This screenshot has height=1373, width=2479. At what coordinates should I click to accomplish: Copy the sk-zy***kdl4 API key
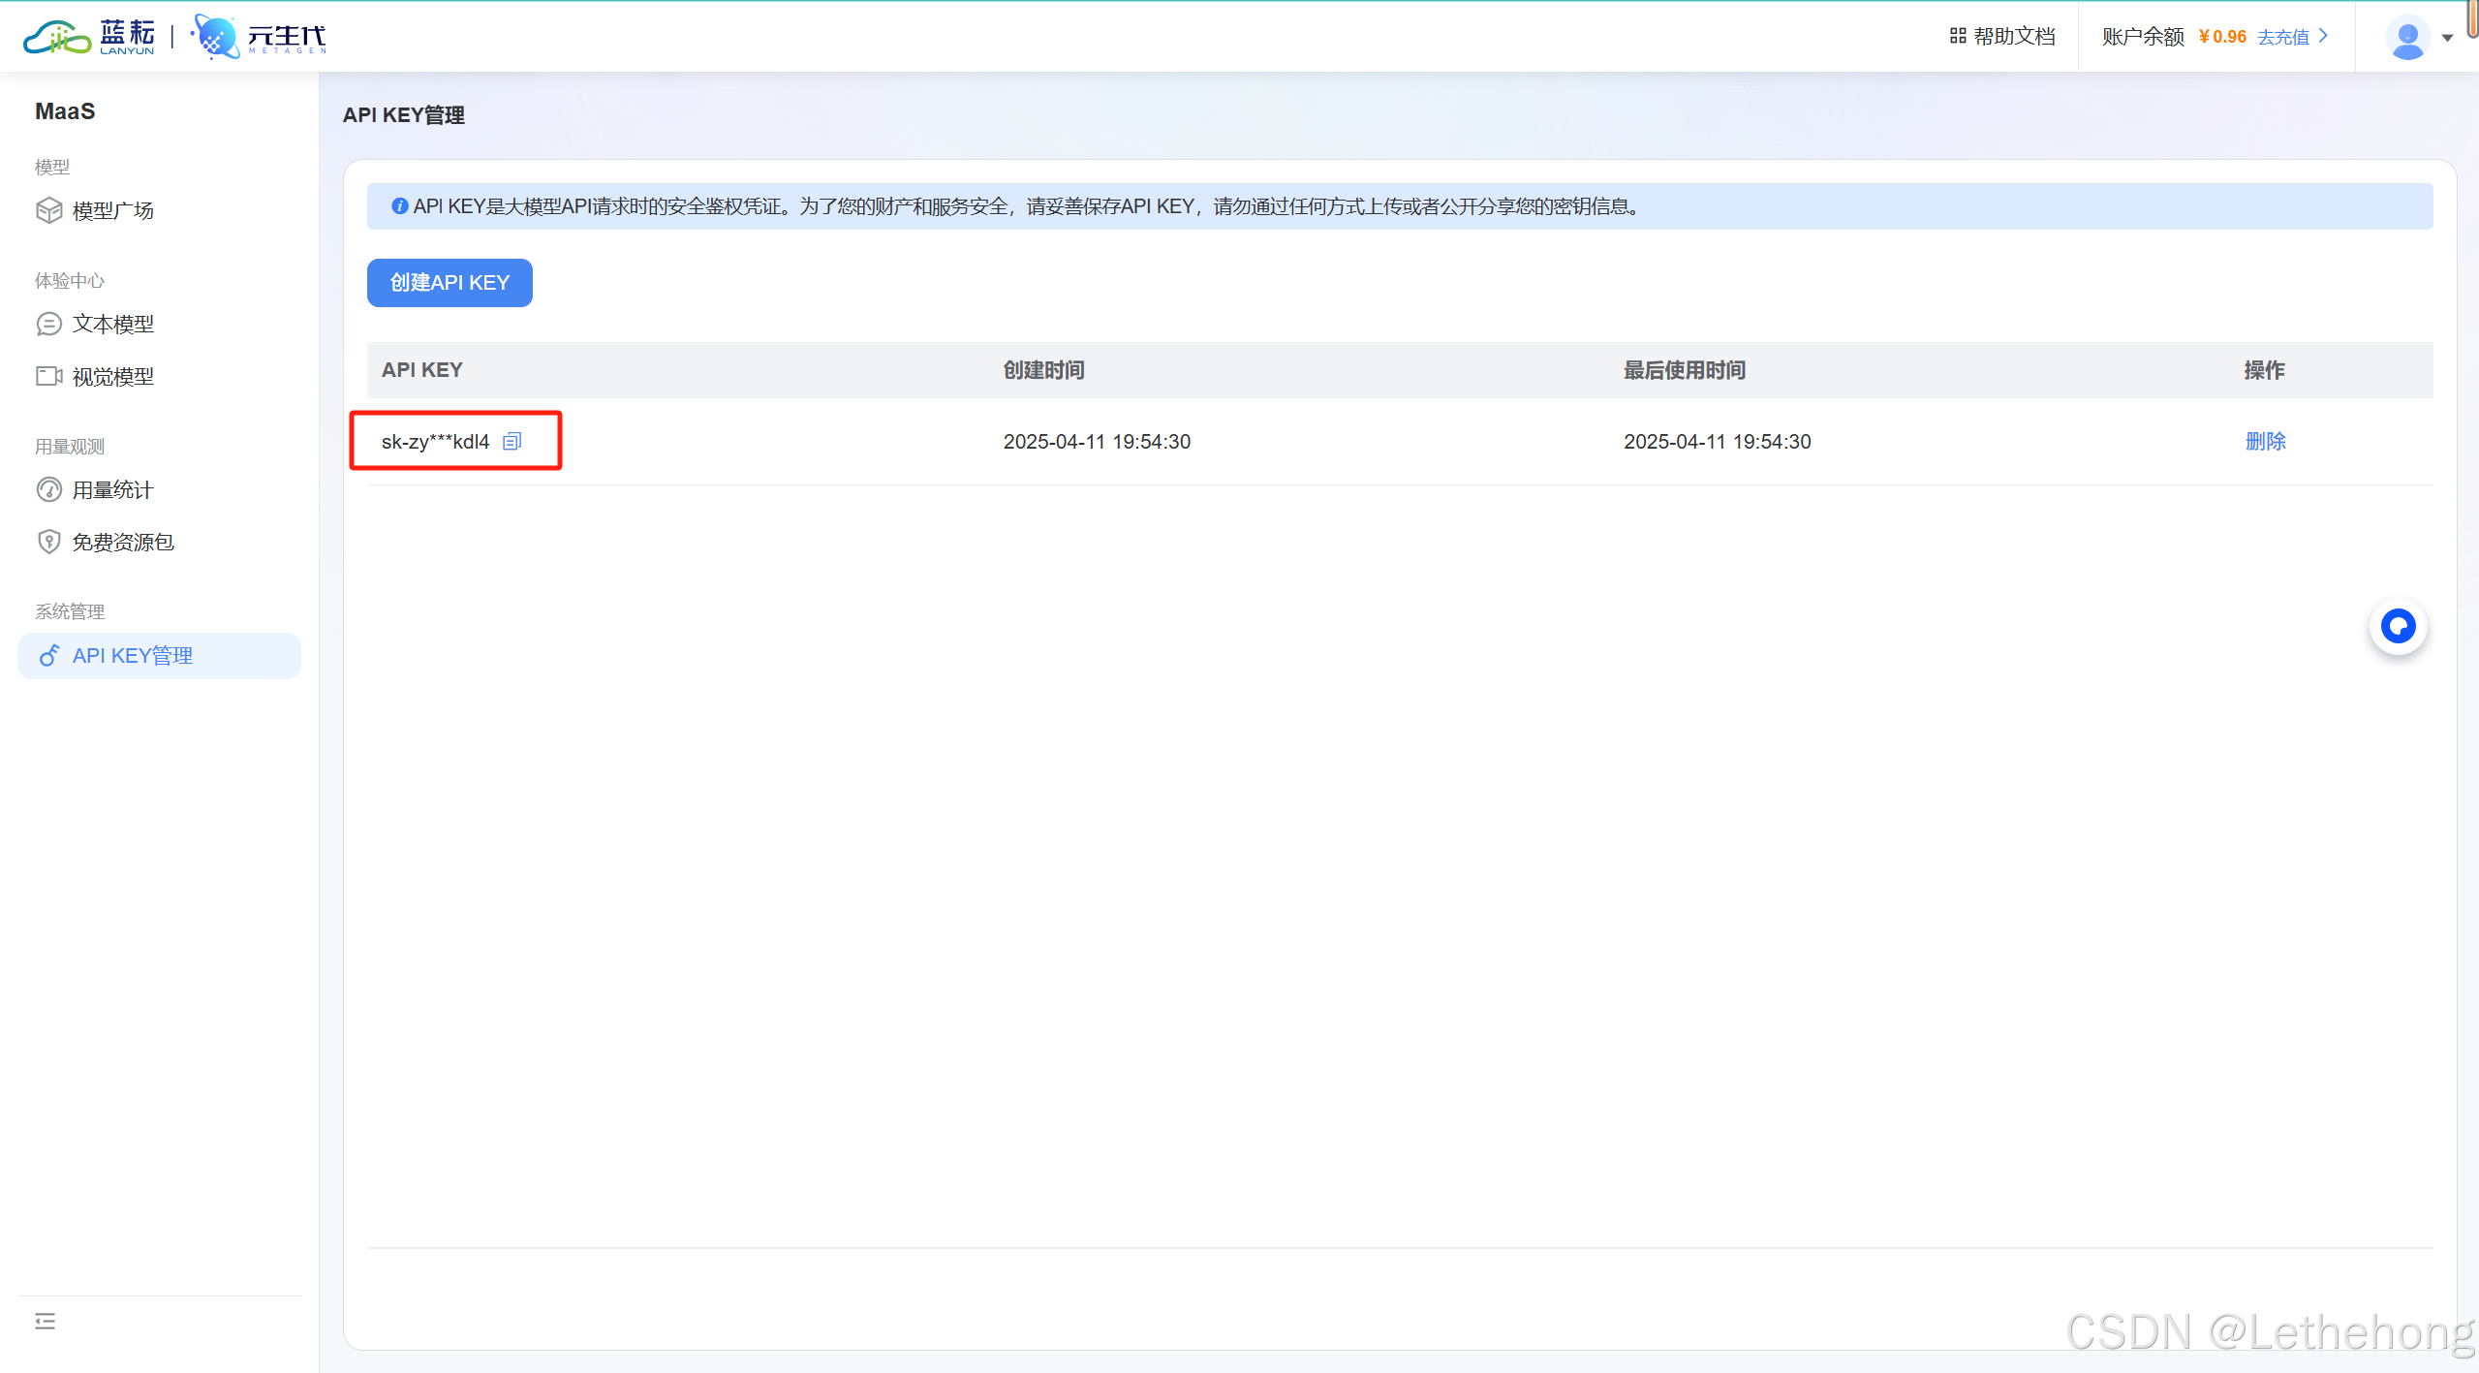coord(511,442)
